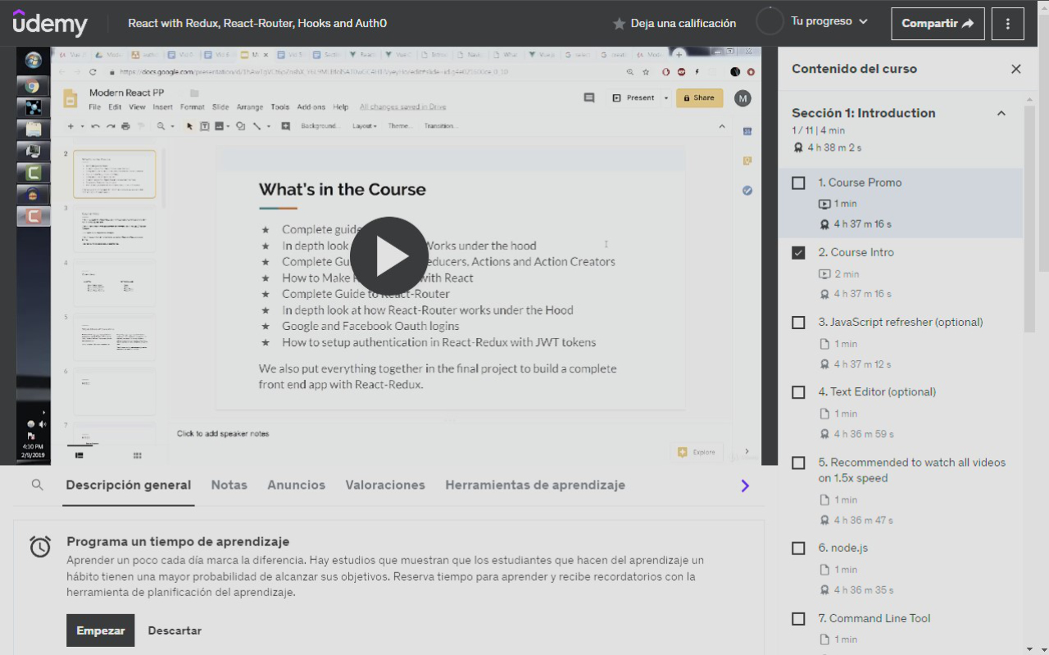Open the Valoraciones tab
This screenshot has width=1049, height=655.
pyautogui.click(x=385, y=485)
